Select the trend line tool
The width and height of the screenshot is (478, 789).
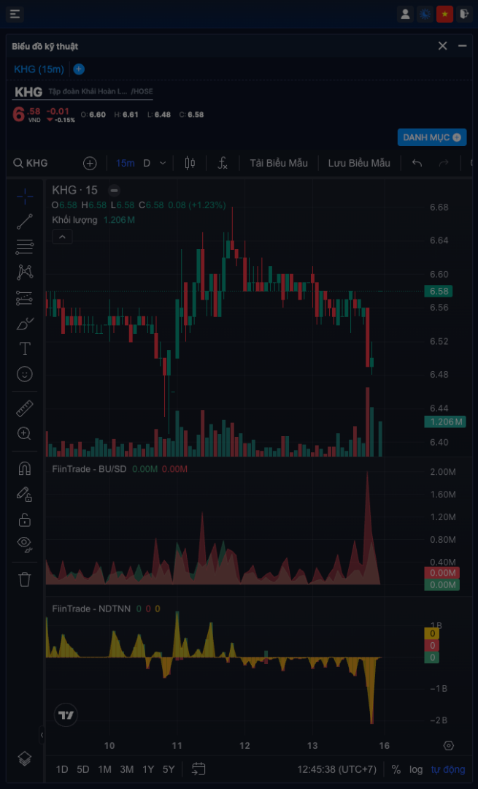(x=25, y=221)
